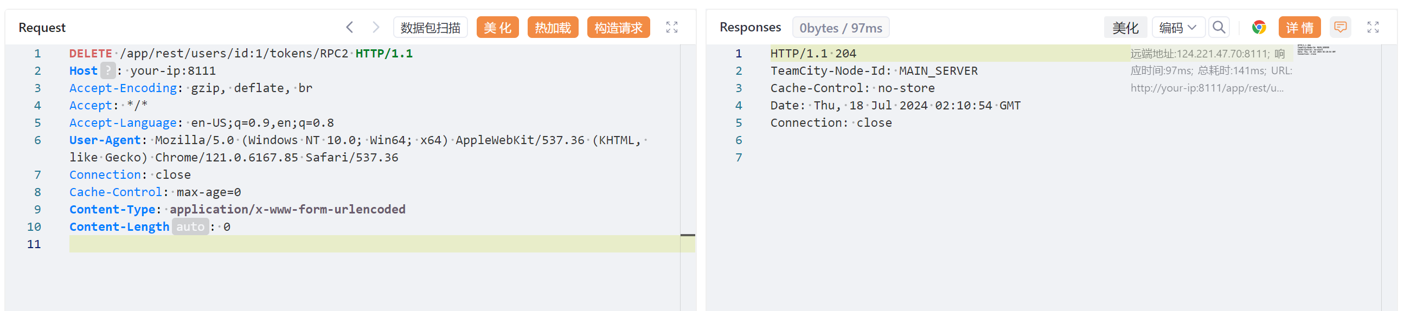
Task: Click the search icon in Responses toolbar
Action: coord(1219,27)
